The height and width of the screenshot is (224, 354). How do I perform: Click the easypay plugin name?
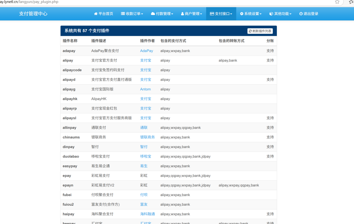tap(70, 166)
